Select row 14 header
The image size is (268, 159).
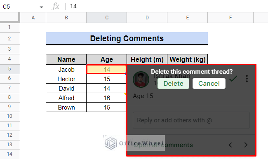point(10,154)
